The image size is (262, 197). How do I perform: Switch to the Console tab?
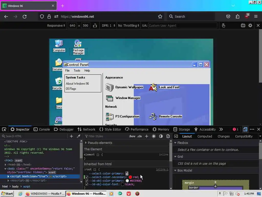coord(42,129)
